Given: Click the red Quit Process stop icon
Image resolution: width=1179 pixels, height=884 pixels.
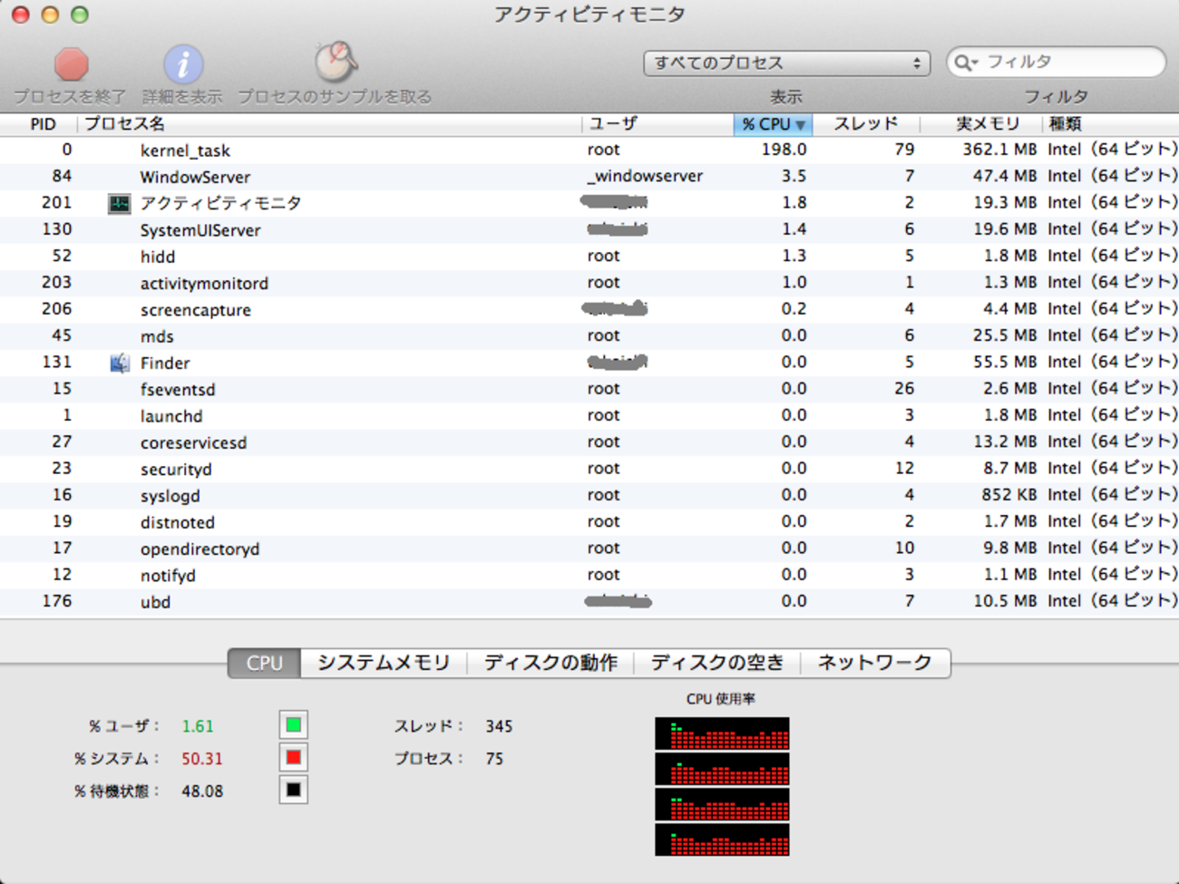Looking at the screenshot, I should click(71, 64).
